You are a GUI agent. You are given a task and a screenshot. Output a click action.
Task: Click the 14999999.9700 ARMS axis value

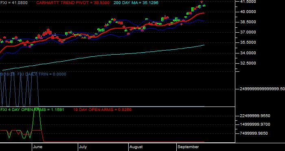255,124
